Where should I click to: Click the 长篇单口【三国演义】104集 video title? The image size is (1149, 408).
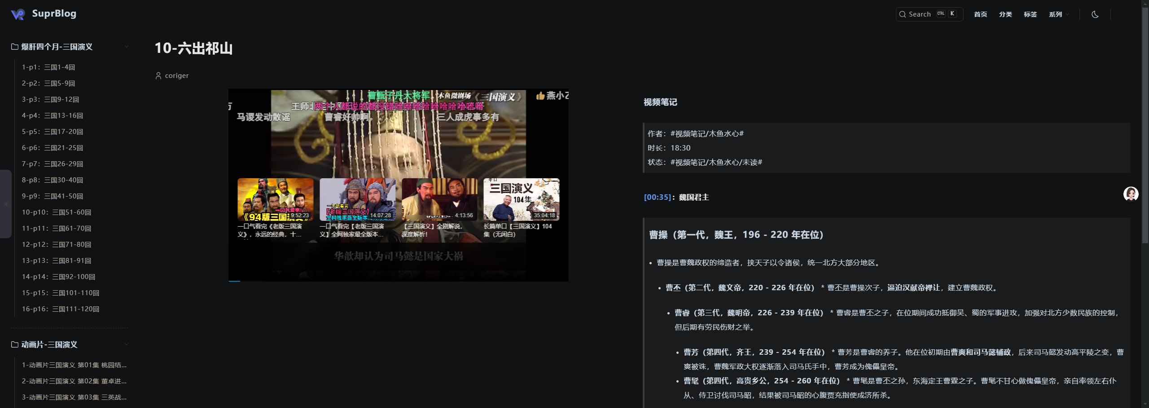click(517, 230)
